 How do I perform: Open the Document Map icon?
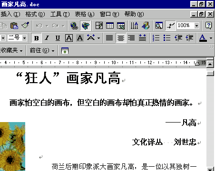point(159,26)
